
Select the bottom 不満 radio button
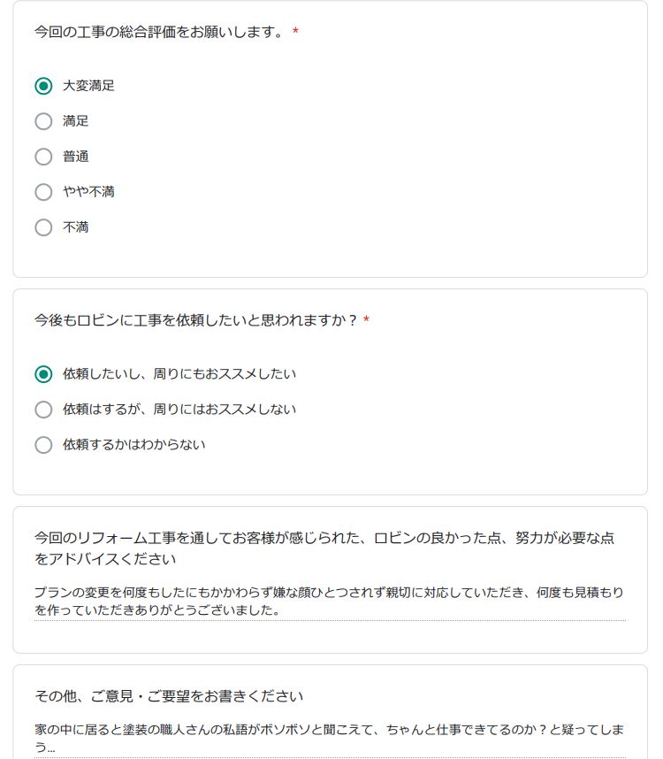pyautogui.click(x=43, y=227)
